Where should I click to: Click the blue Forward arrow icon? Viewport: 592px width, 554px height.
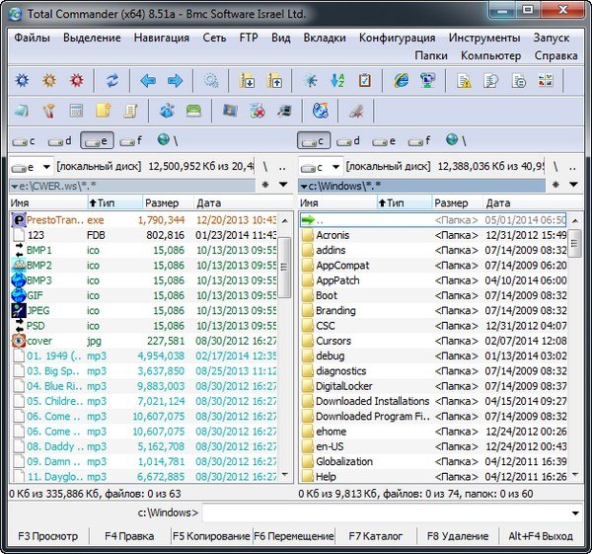click(x=175, y=81)
